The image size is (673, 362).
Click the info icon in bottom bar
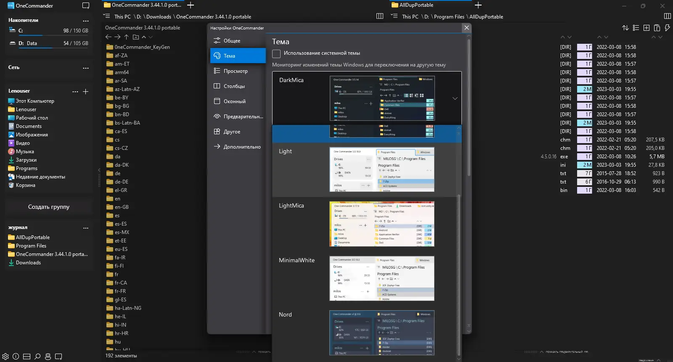16,356
